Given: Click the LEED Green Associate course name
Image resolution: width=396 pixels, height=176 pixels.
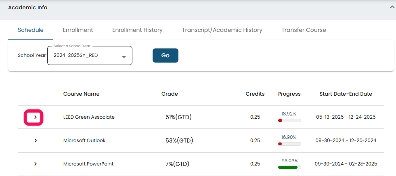Looking at the screenshot, I should click(89, 117).
